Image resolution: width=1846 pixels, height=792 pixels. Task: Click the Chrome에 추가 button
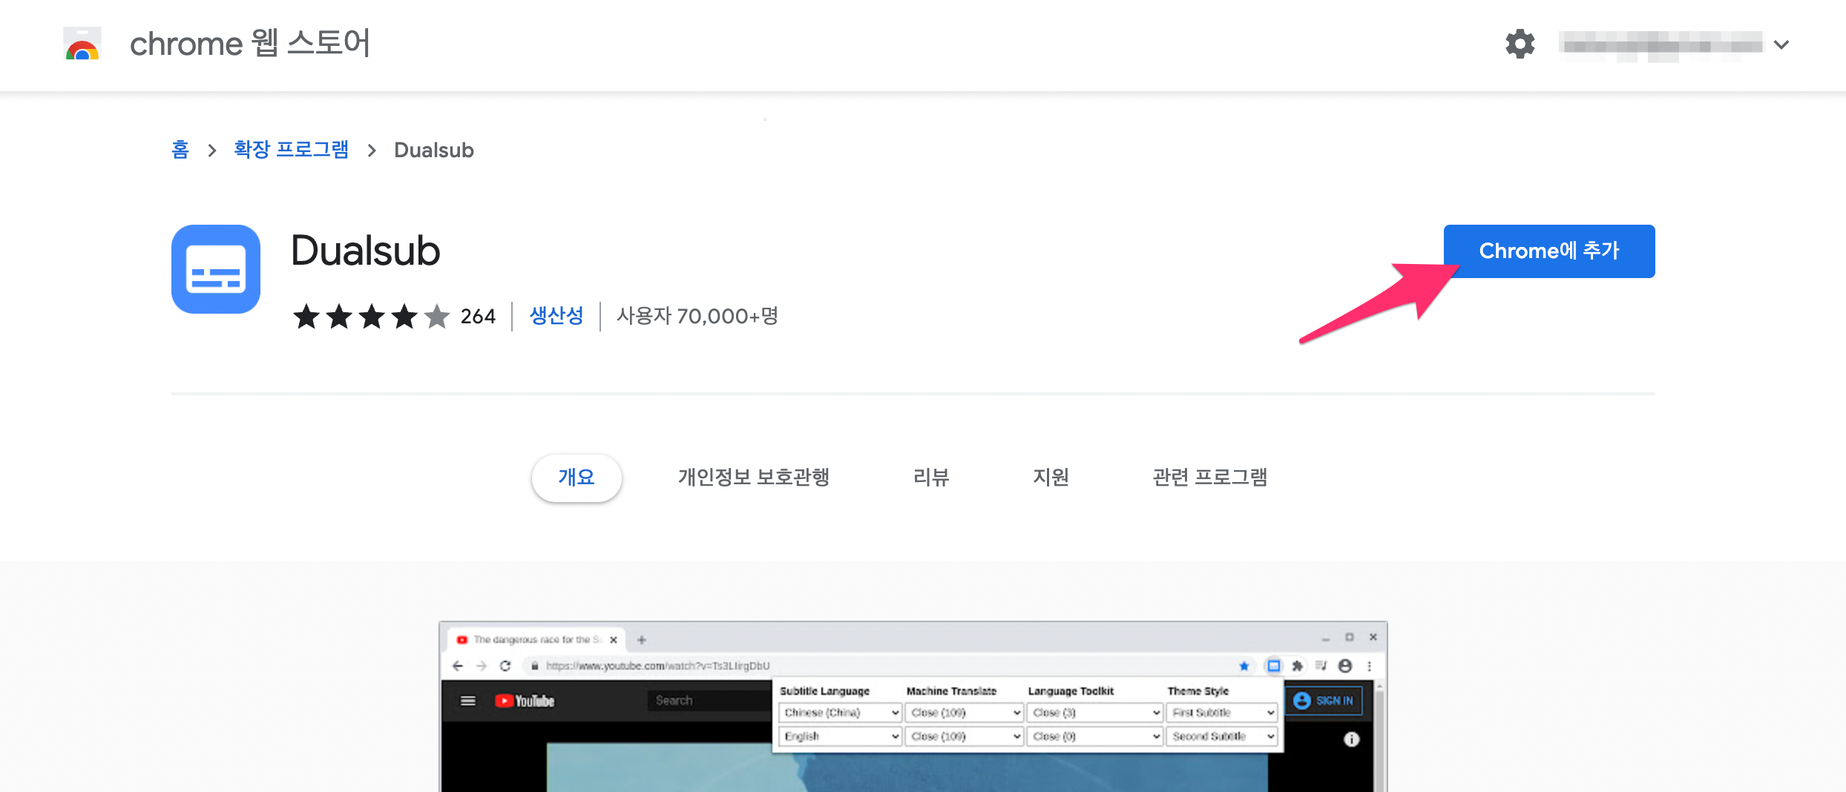[1549, 251]
